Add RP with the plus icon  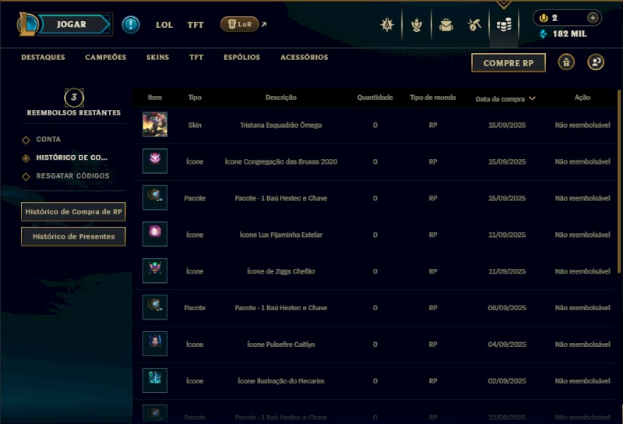click(x=593, y=18)
